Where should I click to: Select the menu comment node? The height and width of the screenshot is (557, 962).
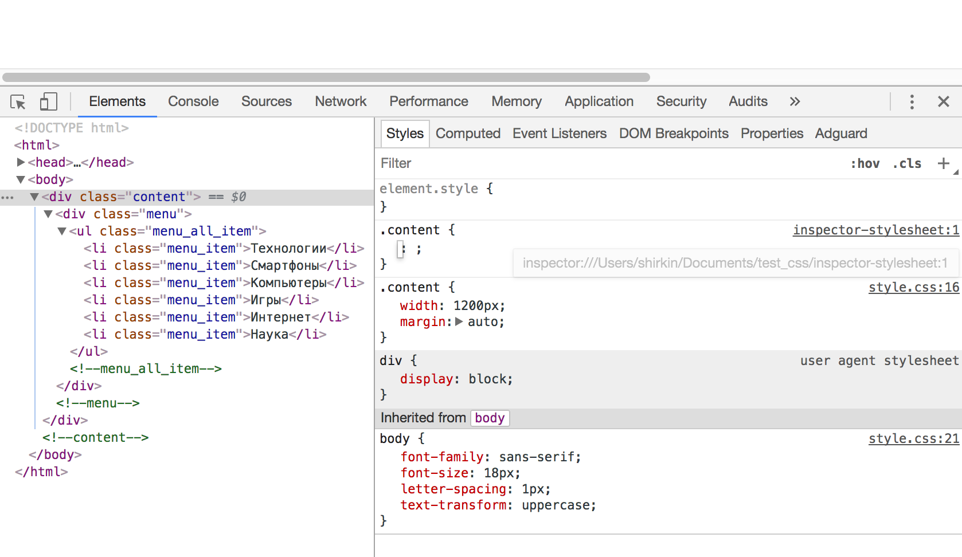pyautogui.click(x=98, y=403)
